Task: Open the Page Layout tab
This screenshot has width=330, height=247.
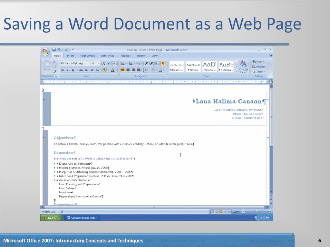Action: click(88, 56)
